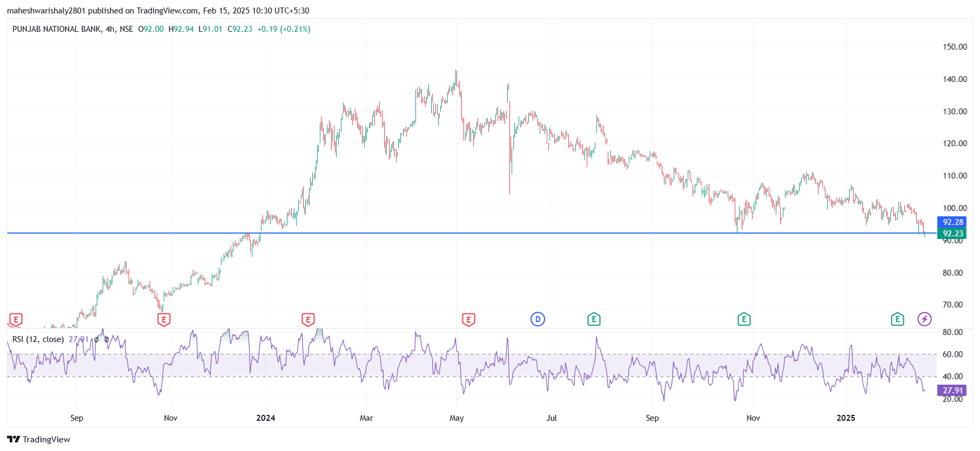Click the 40.00 RSI scale label
Image resolution: width=980 pixels, height=451 pixels.
point(952,377)
